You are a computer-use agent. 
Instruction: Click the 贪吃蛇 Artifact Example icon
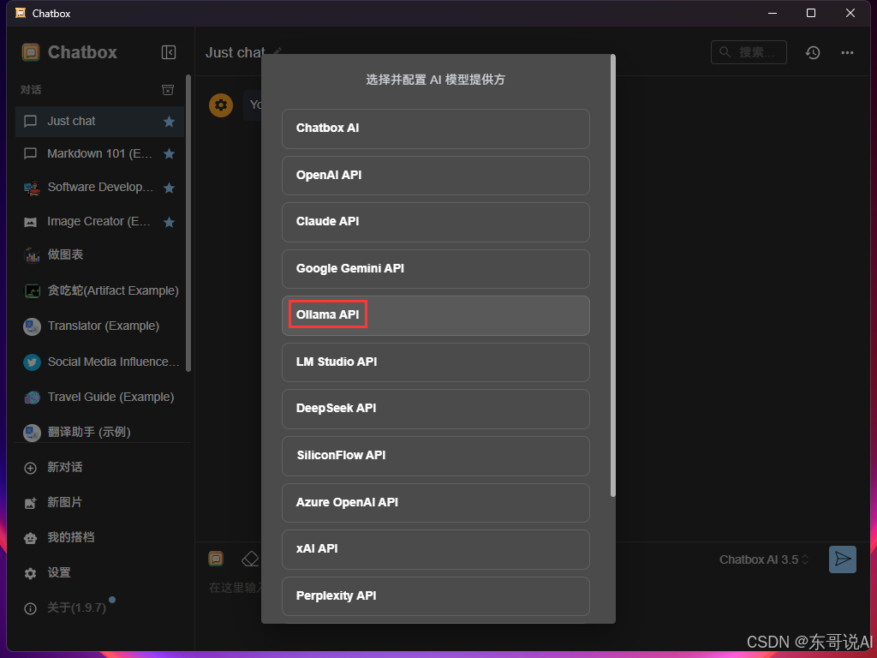(x=32, y=291)
